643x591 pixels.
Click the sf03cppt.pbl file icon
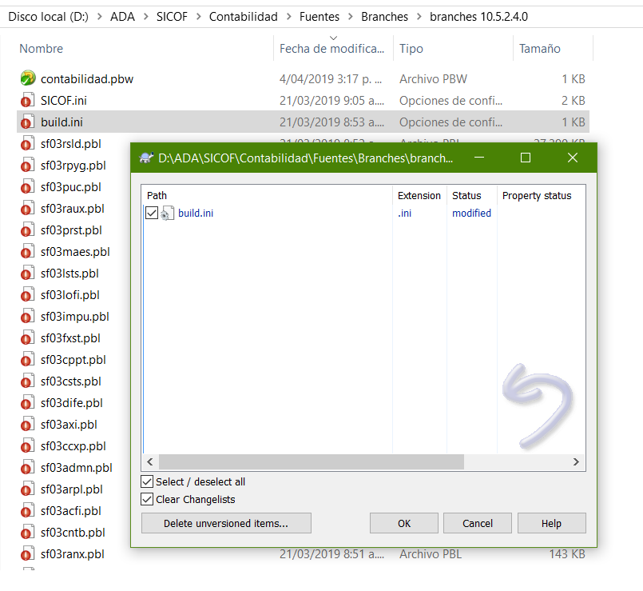coord(27,359)
